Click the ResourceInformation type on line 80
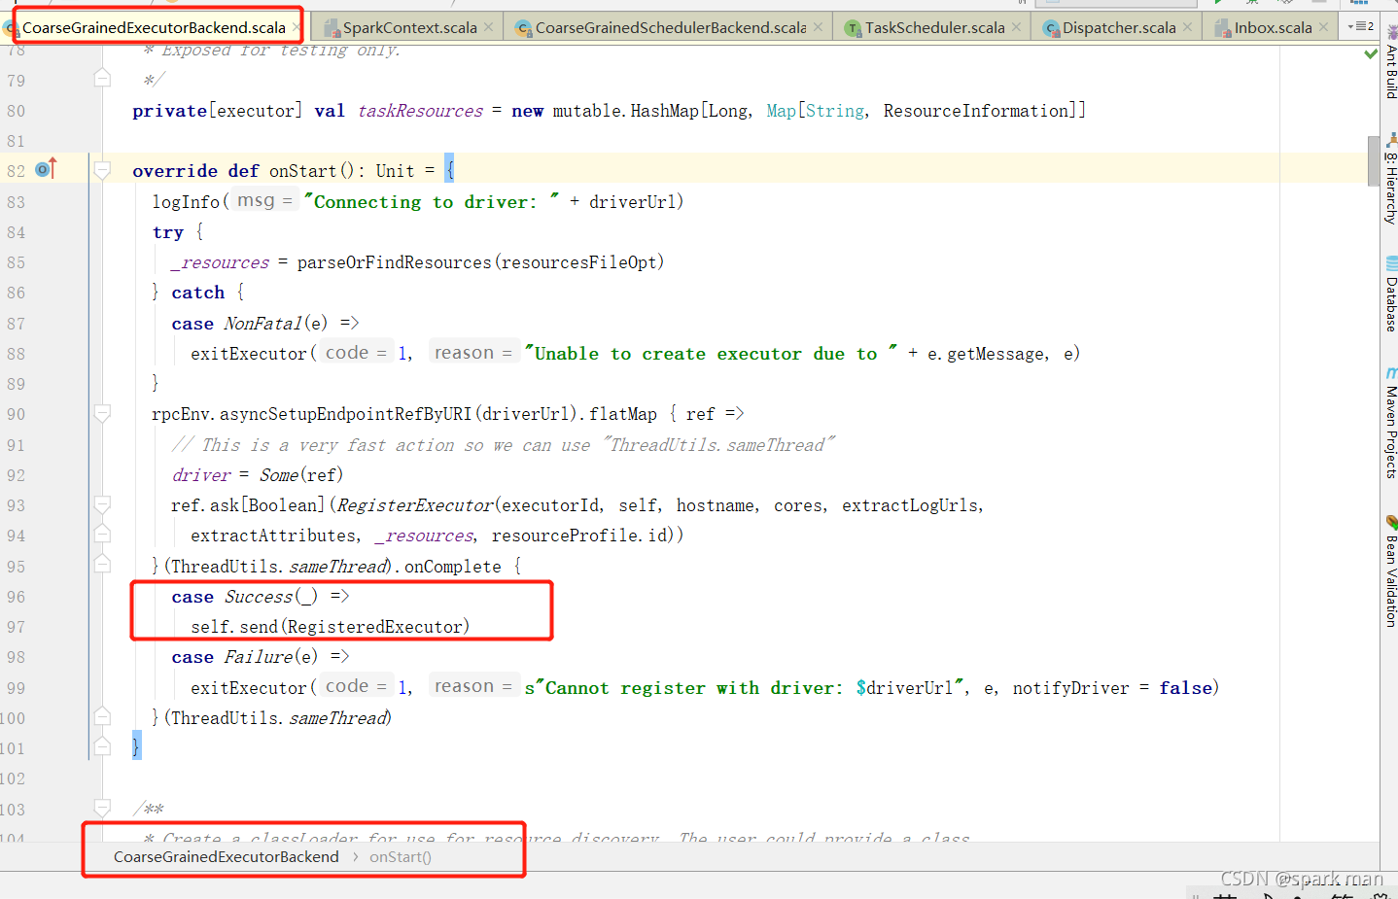1398x899 pixels. (x=976, y=111)
